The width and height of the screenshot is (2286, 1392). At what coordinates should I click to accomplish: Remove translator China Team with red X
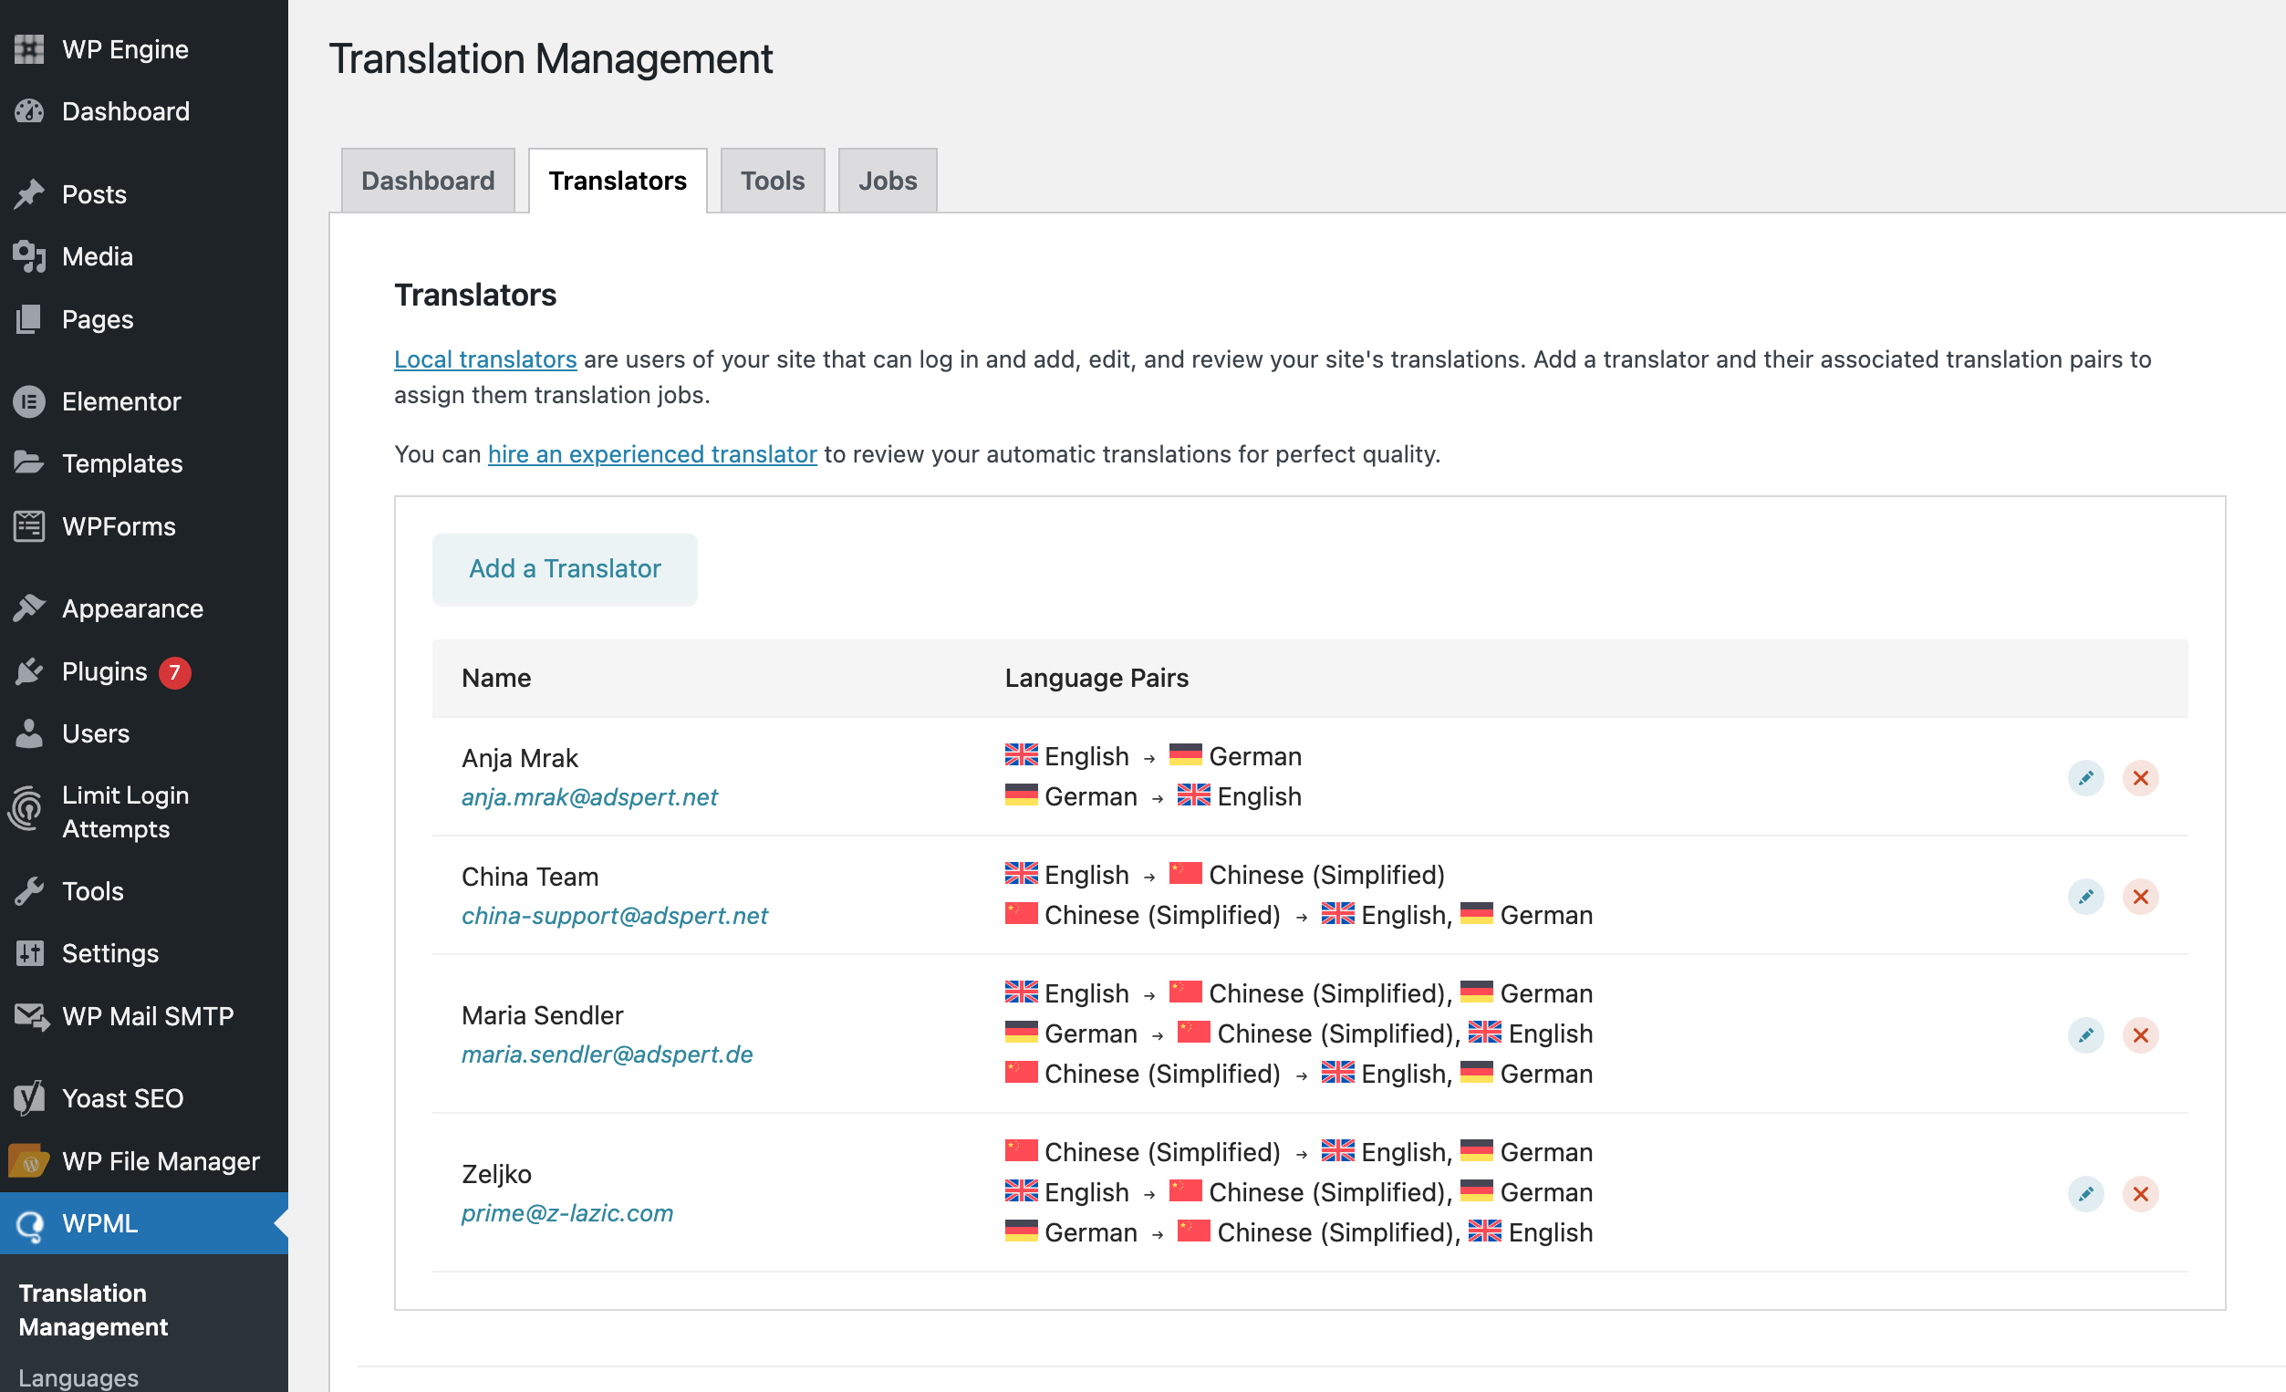pos(2139,897)
